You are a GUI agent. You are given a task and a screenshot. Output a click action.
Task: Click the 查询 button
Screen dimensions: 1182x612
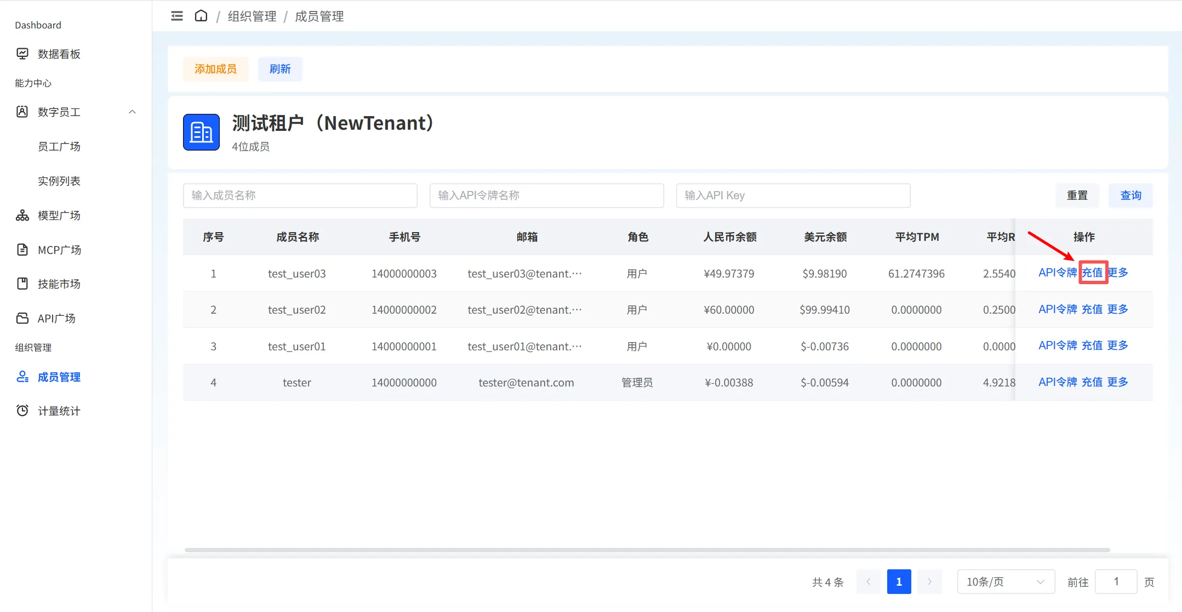1130,195
